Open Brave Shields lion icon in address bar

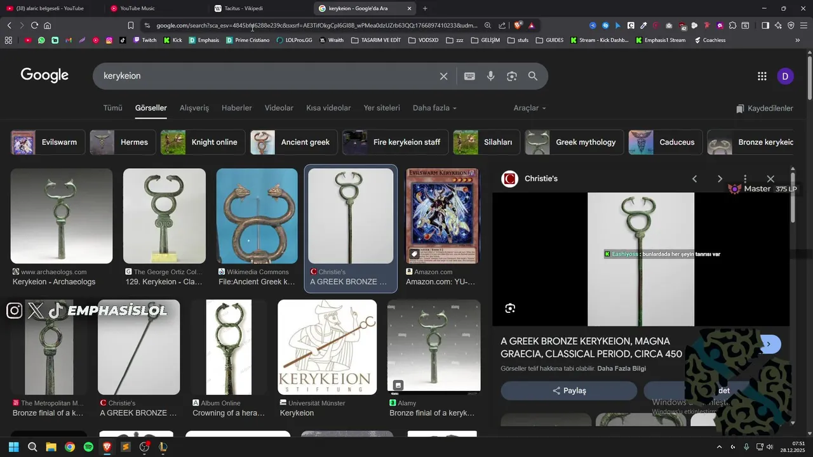click(518, 25)
